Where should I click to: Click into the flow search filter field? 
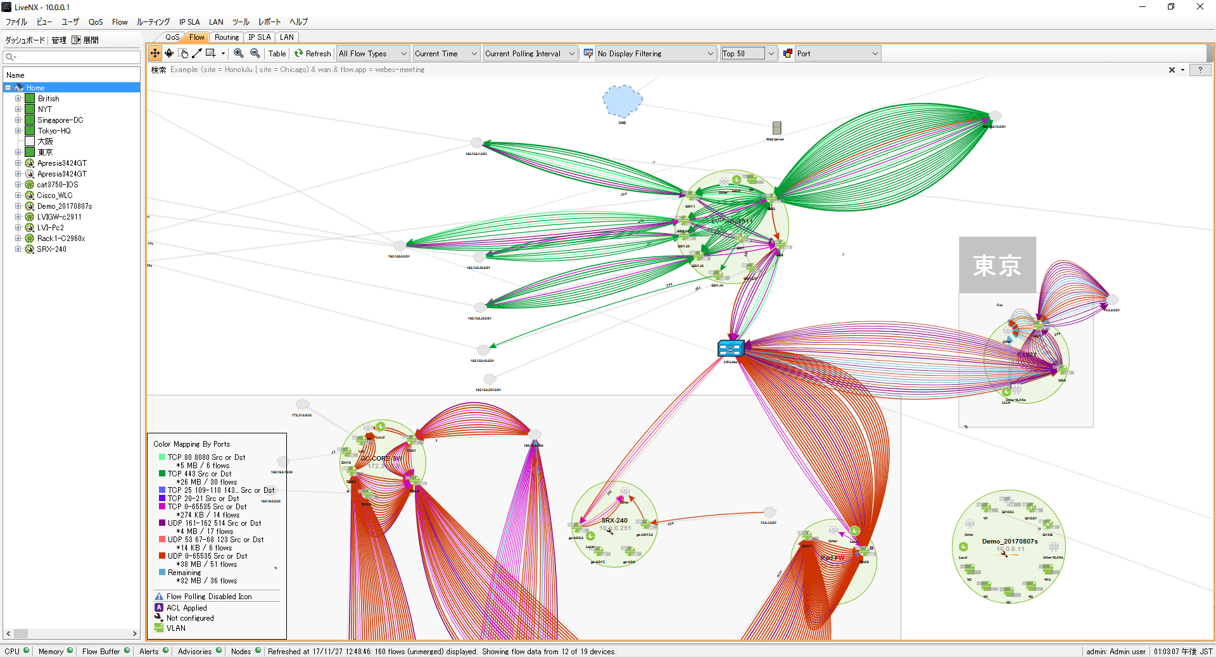tap(665, 70)
